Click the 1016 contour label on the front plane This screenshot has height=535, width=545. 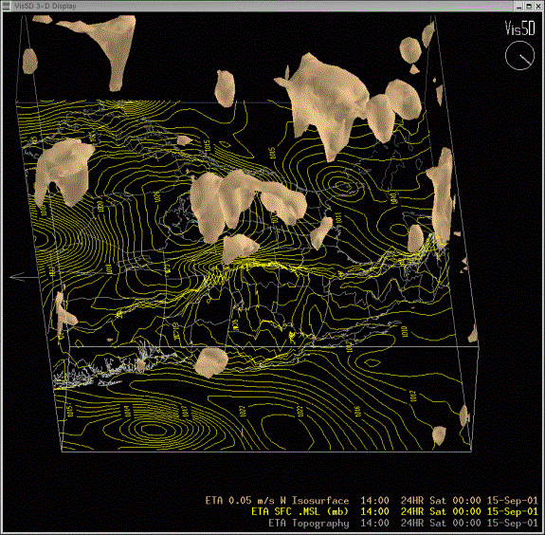357,411
